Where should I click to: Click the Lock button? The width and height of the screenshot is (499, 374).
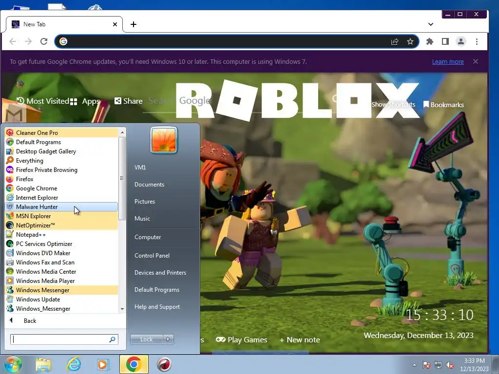pyautogui.click(x=146, y=339)
